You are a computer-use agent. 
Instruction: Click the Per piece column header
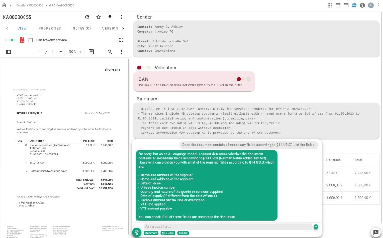333,160
